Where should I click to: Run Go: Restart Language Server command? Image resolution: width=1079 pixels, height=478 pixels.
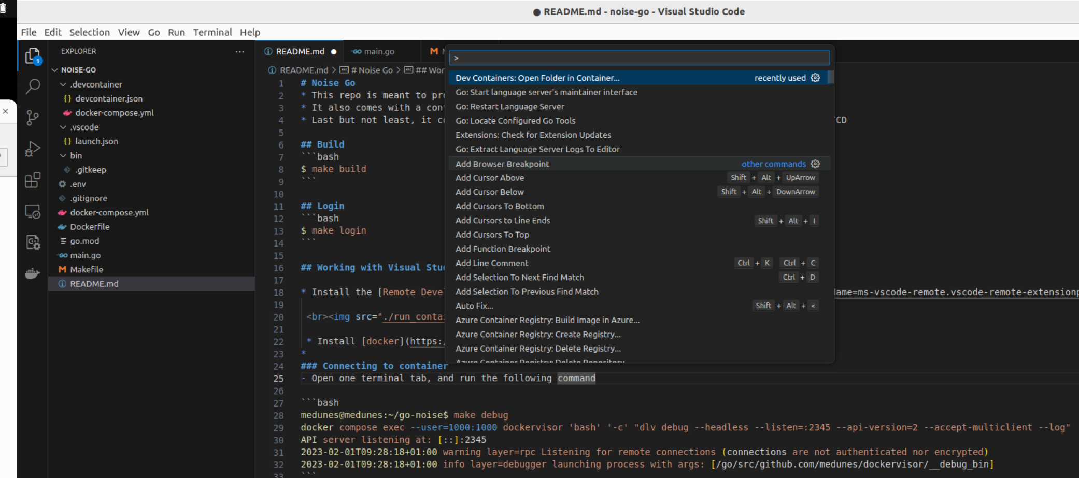[x=639, y=106]
